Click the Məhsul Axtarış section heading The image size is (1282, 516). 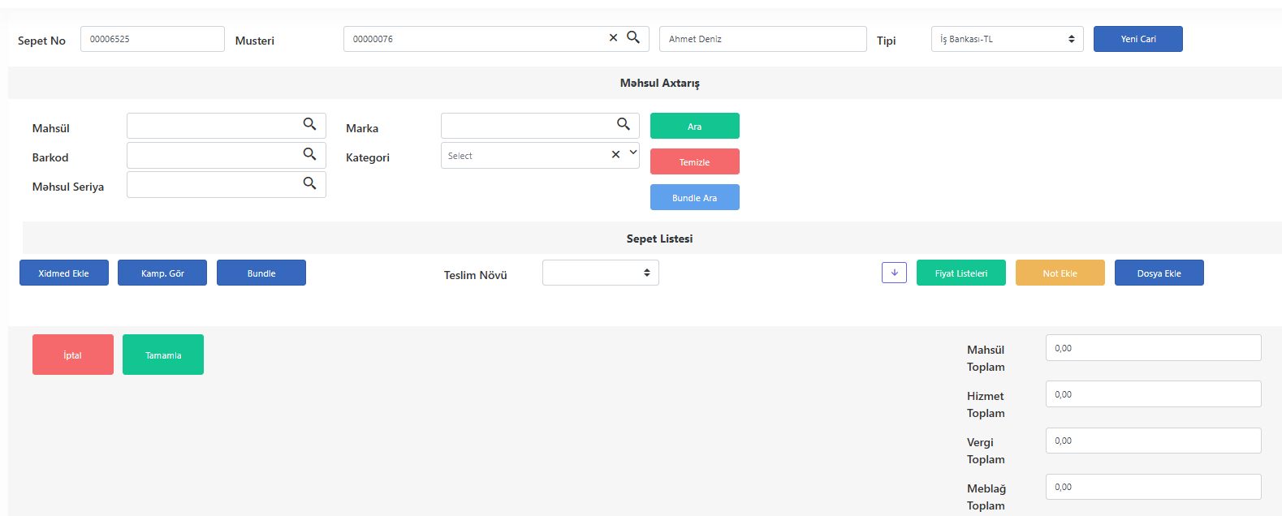(x=659, y=83)
